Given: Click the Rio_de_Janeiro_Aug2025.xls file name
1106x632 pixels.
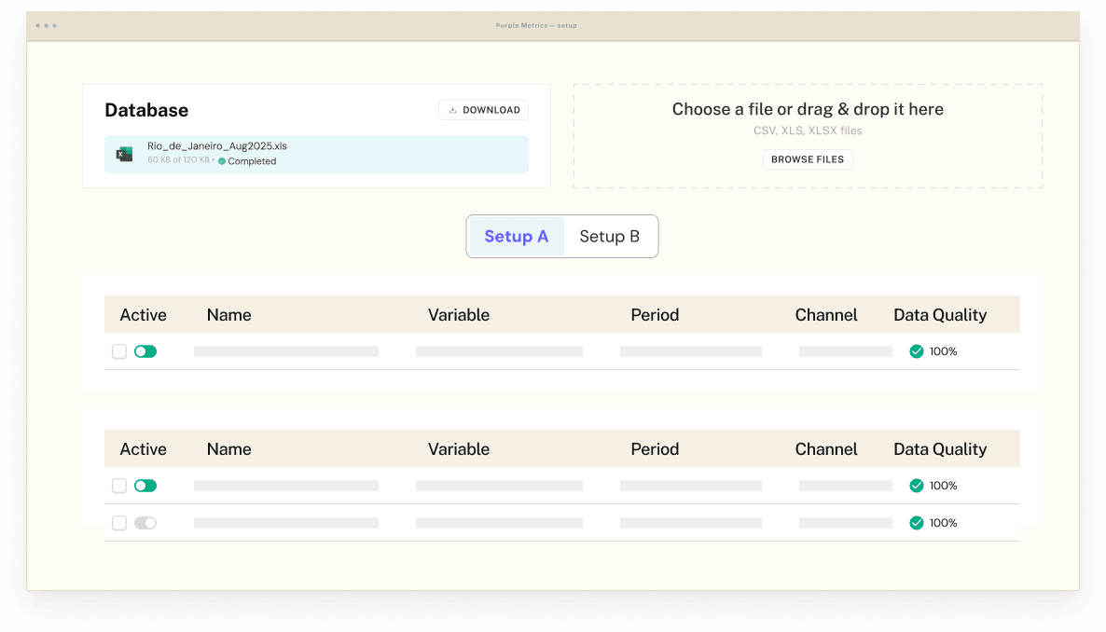Looking at the screenshot, I should coord(217,146).
